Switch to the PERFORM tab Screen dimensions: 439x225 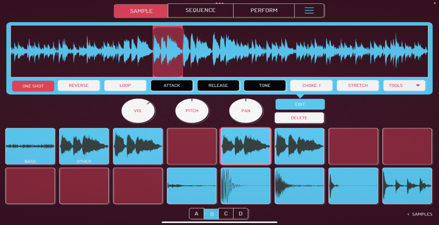[x=264, y=10]
